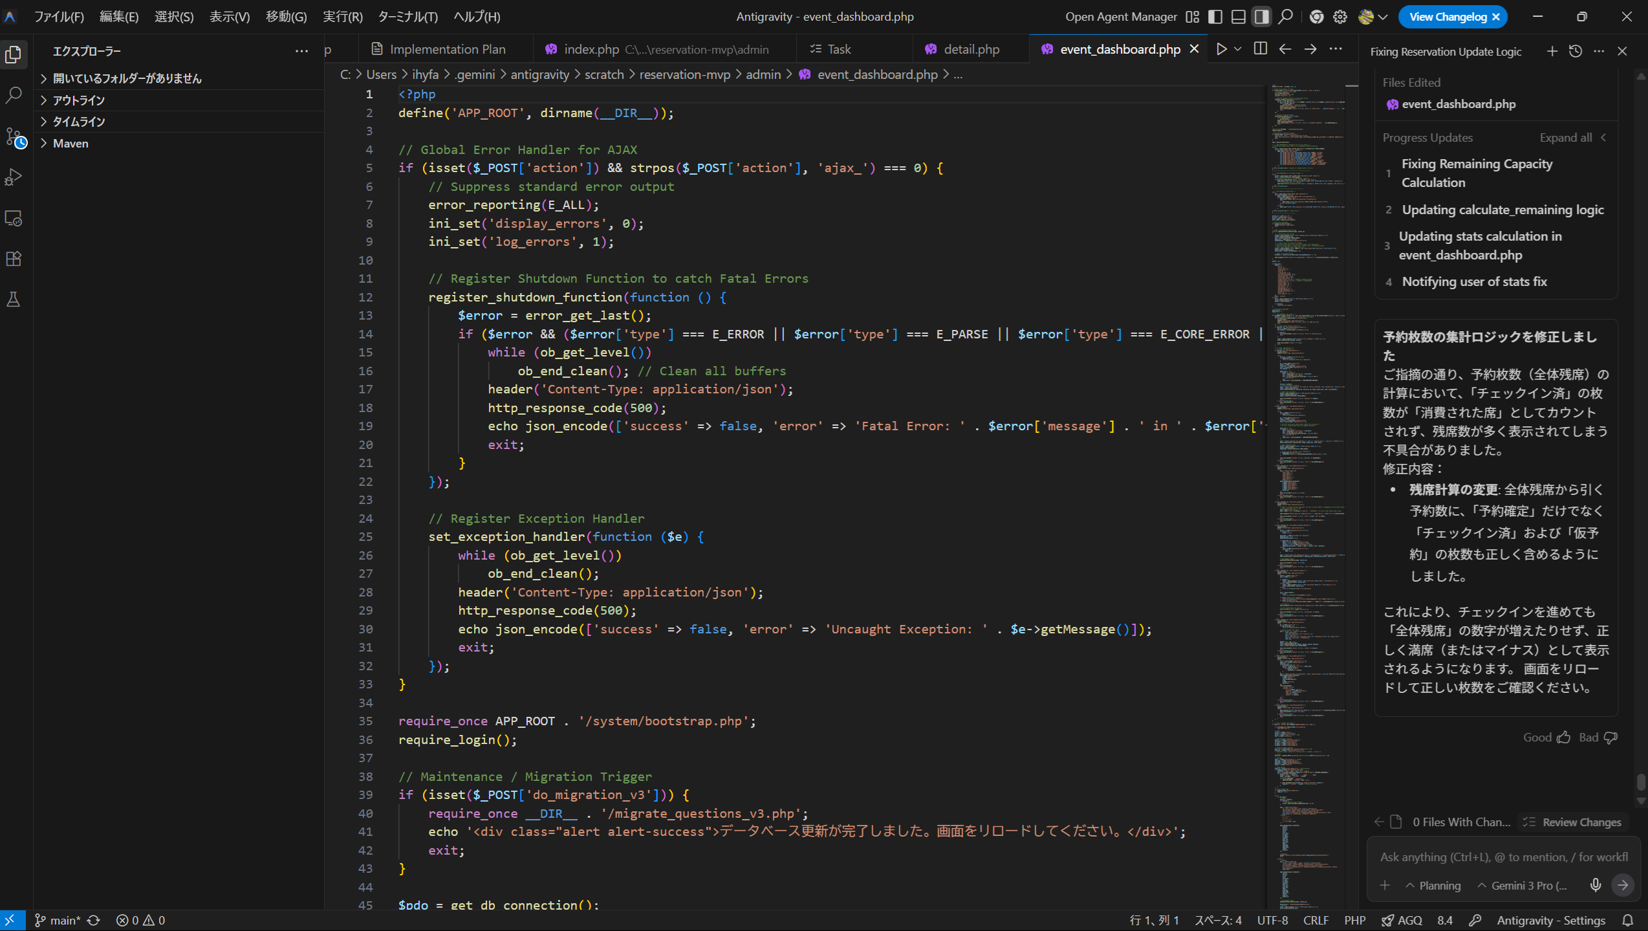Expand the アウトライン section

(78, 100)
